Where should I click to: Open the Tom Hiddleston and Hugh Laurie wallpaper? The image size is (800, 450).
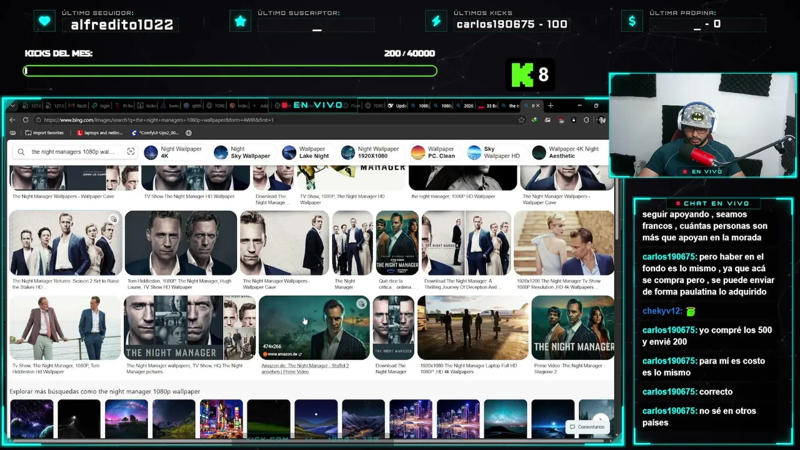[181, 243]
